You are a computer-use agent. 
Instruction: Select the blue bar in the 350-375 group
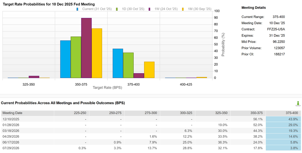pyautogui.click(x=65, y=59)
